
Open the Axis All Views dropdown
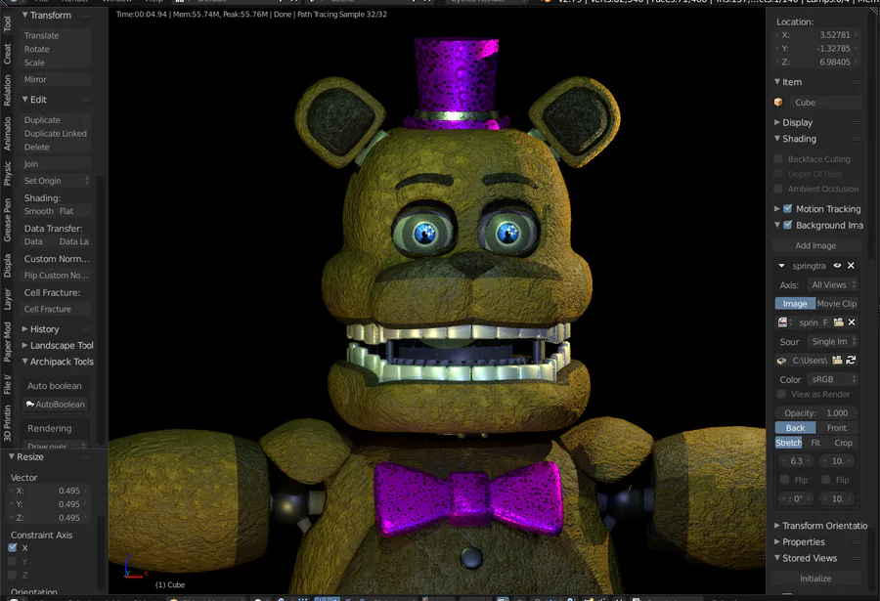pos(832,284)
